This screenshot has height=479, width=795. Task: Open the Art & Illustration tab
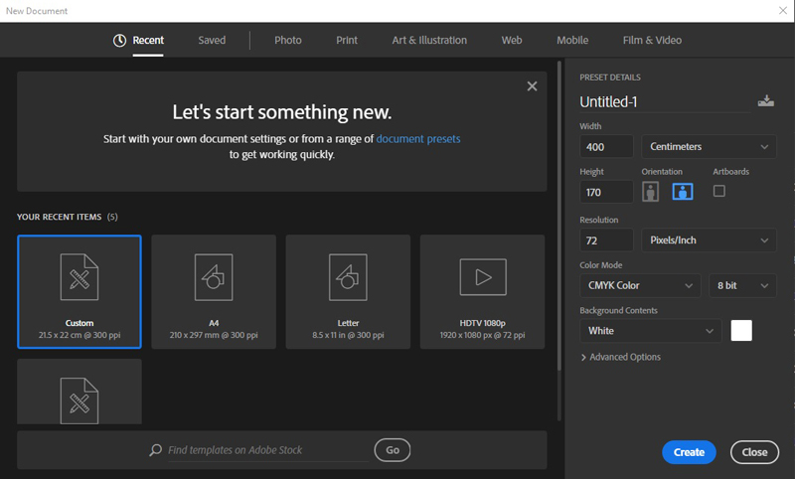pyautogui.click(x=429, y=41)
